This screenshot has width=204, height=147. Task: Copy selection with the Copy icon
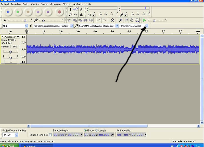point(75,20)
